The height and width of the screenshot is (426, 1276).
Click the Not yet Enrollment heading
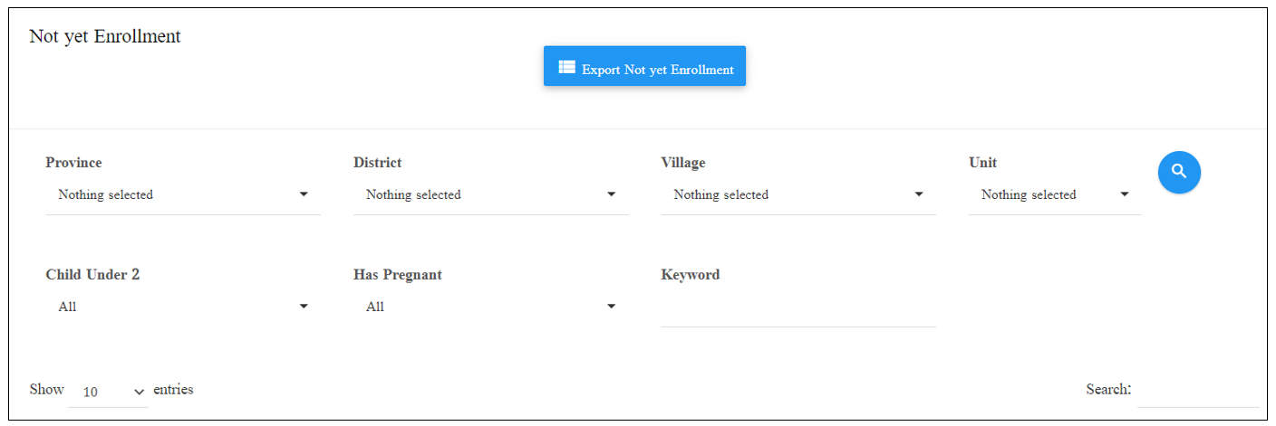105,36
